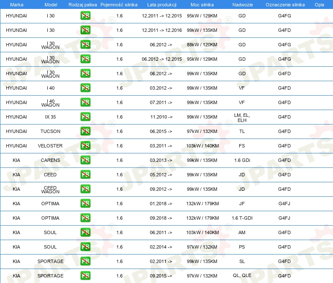Click the Opis column header

click(319, 5)
